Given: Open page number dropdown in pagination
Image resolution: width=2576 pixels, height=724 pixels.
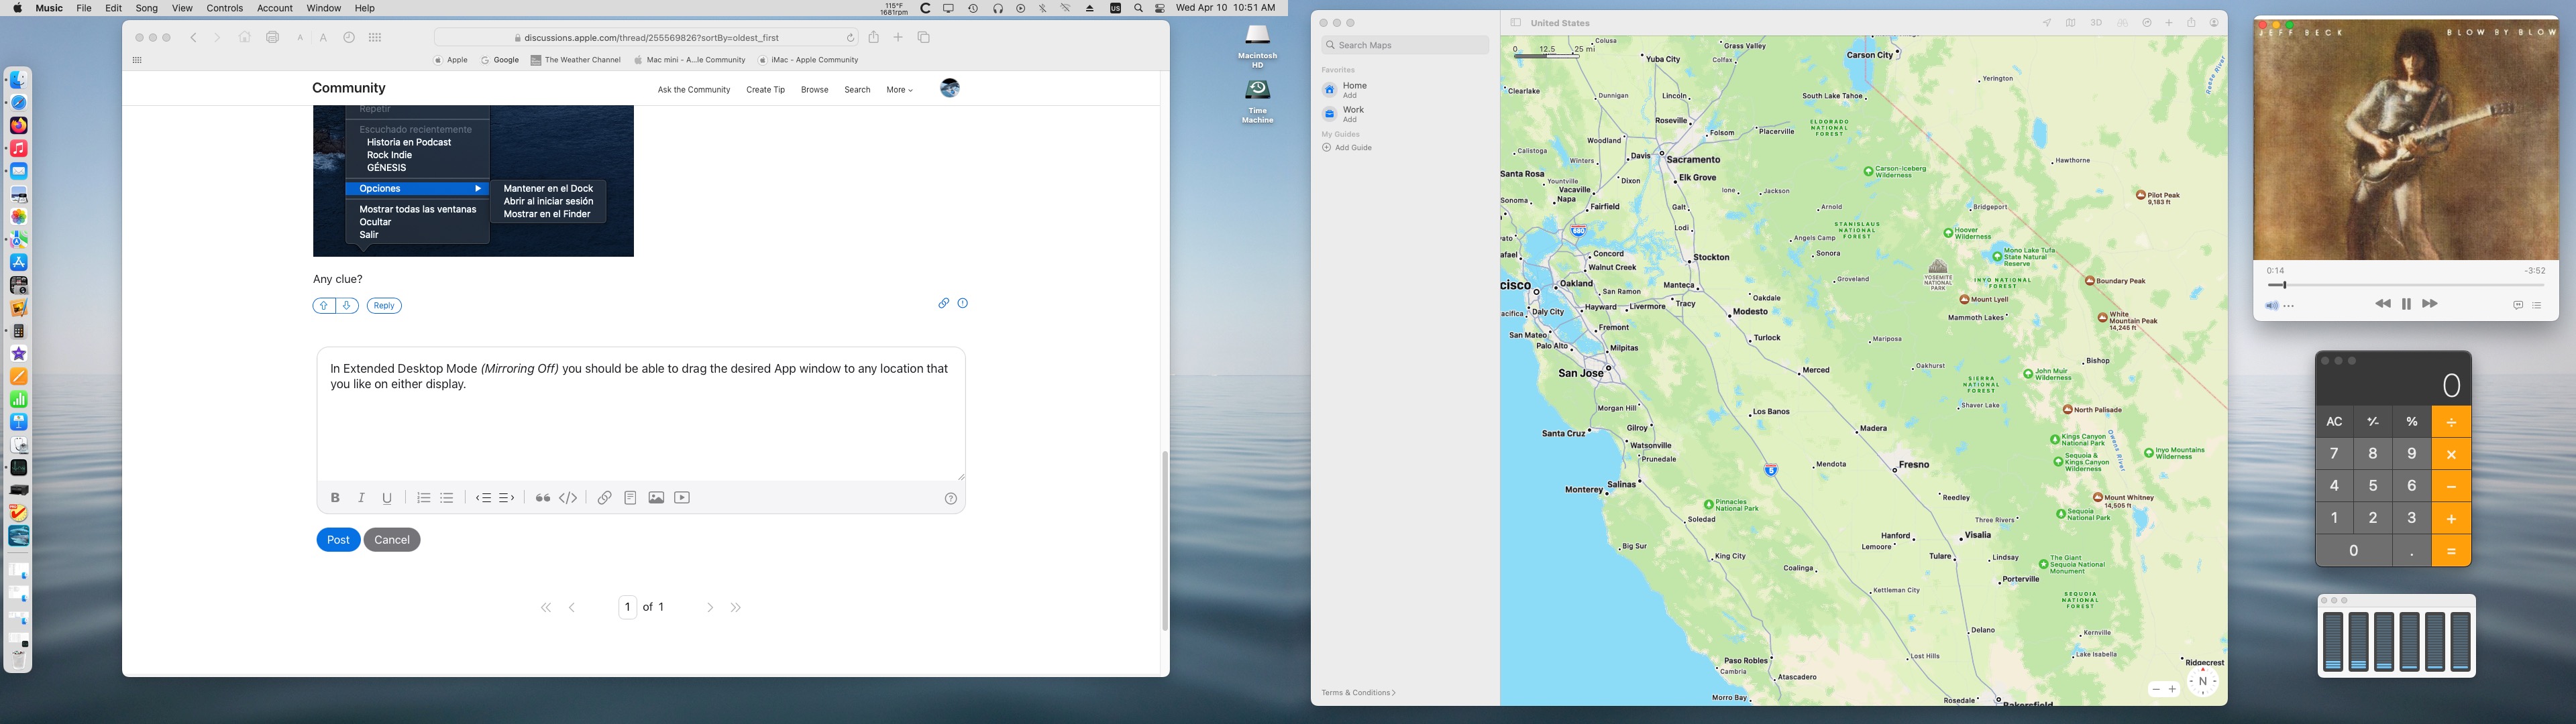Looking at the screenshot, I should [x=628, y=607].
